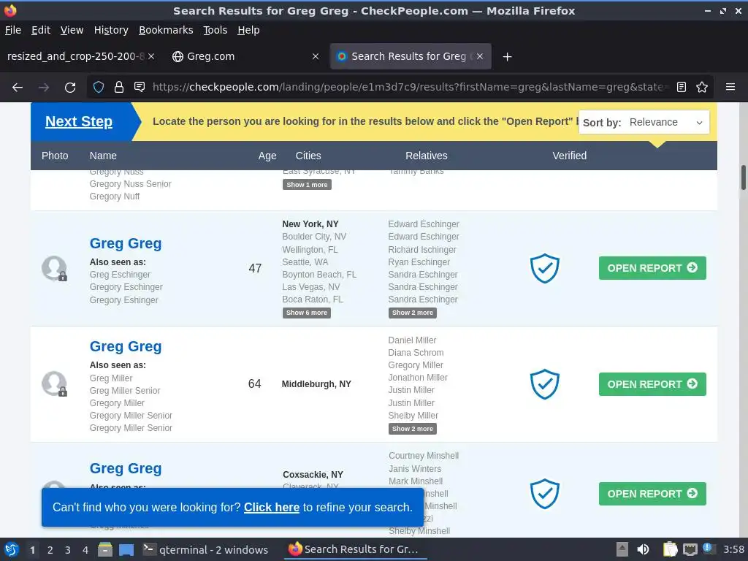Open the volume icon in the system tray
Viewport: 748px width, 561px height.
643,549
